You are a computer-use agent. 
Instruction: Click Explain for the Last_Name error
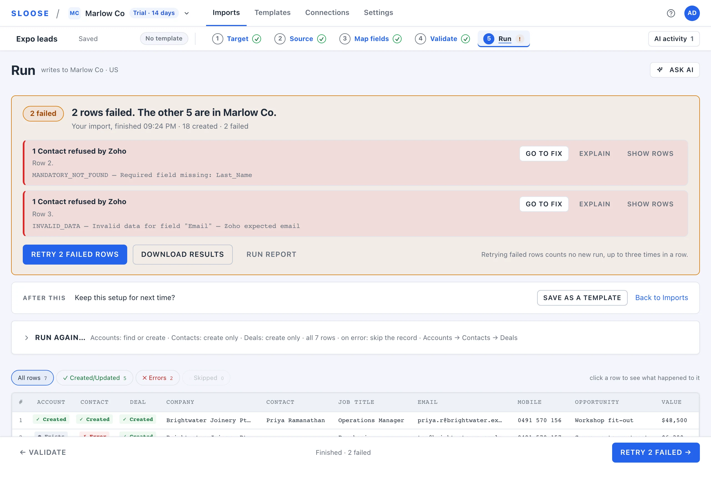(594, 154)
